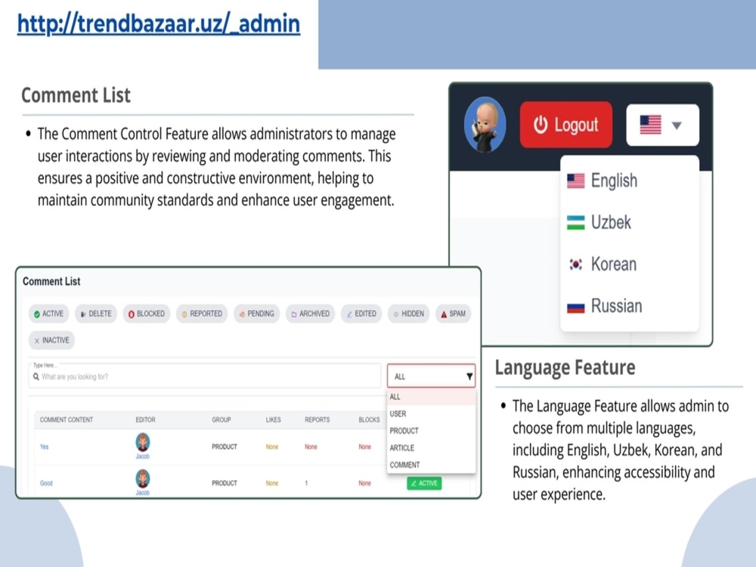This screenshot has height=567, width=756.
Task: Click the green check icon on ACTIVE chip
Action: (36, 314)
